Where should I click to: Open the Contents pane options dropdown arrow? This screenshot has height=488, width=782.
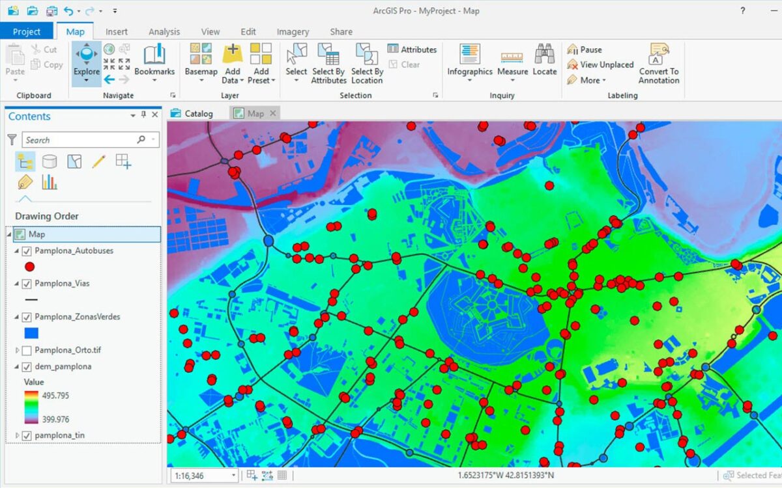[x=133, y=115]
